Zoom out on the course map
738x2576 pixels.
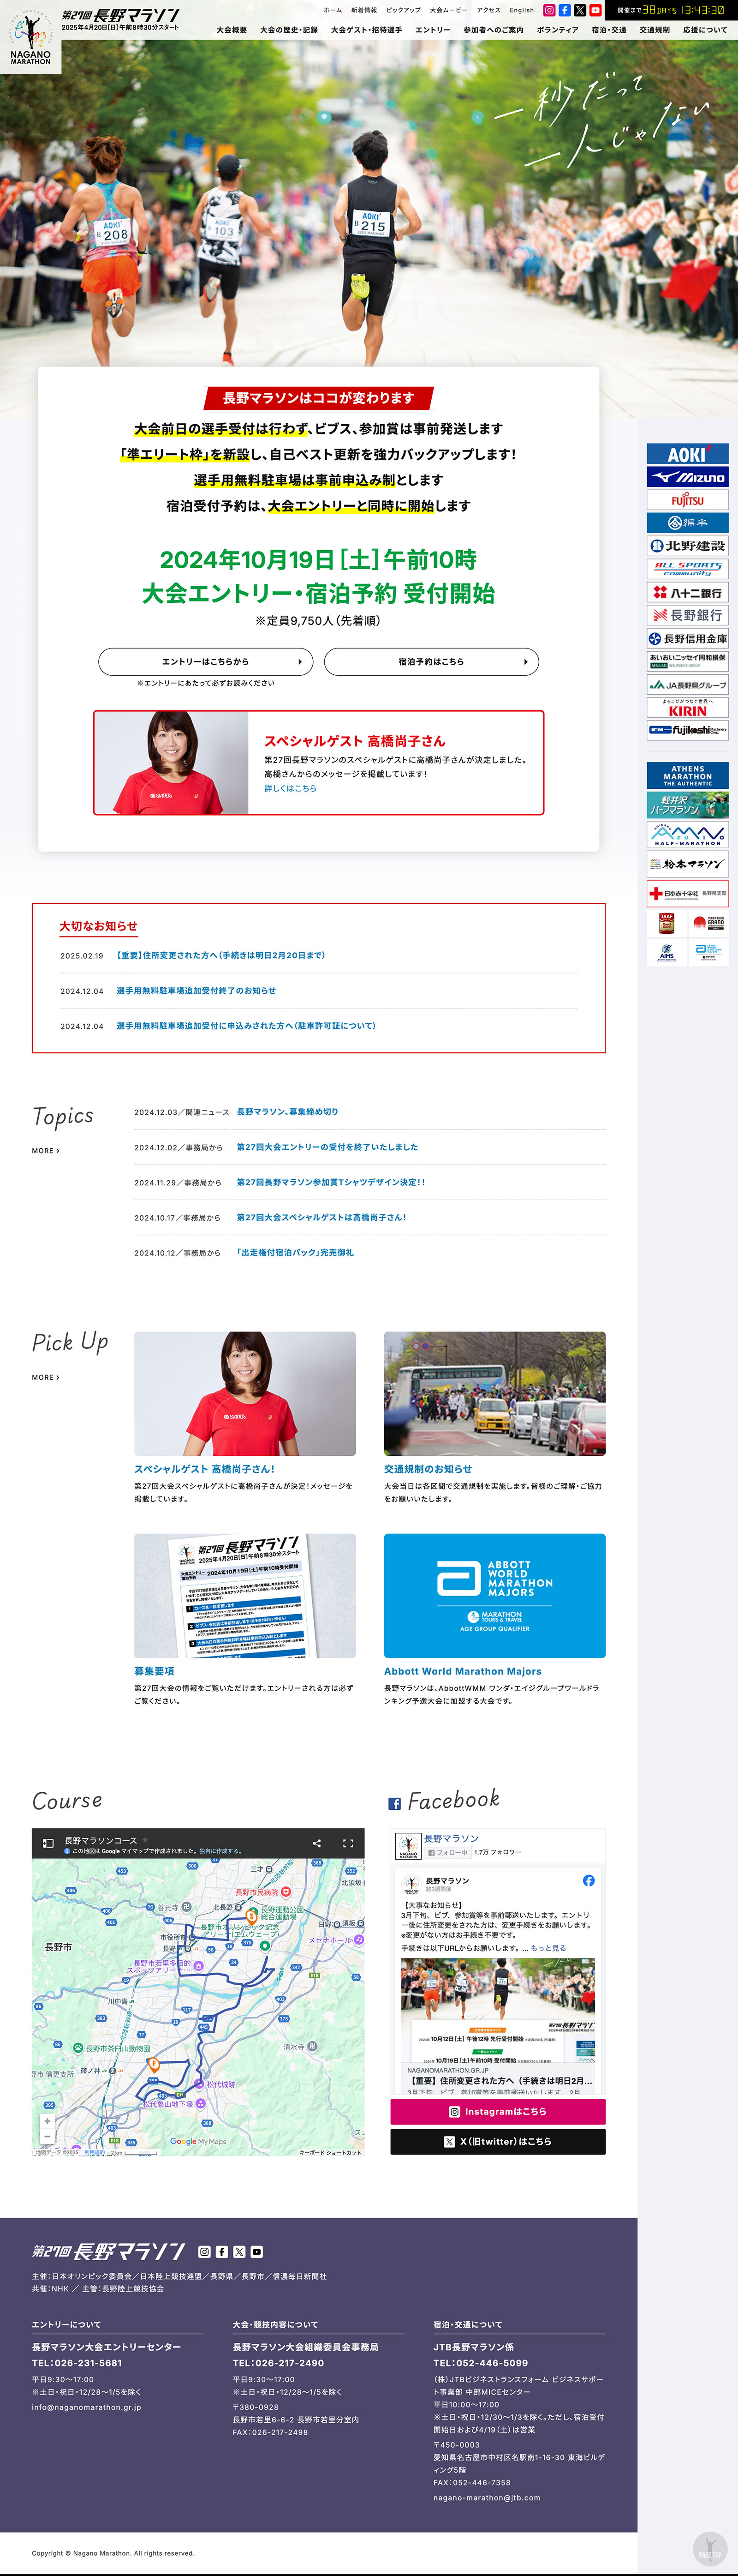tap(47, 2136)
